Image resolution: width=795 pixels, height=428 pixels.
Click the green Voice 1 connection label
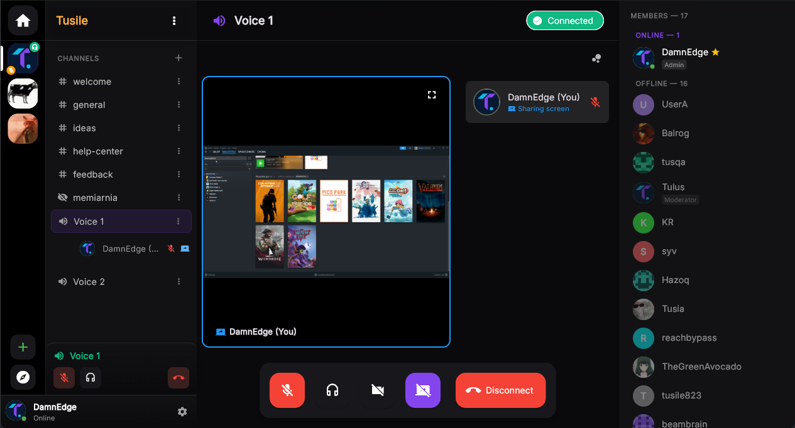click(x=85, y=356)
